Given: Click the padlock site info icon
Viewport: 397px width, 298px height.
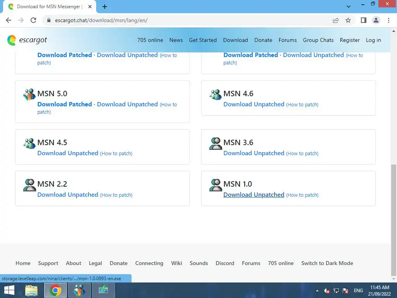Looking at the screenshot, I should pos(49,20).
